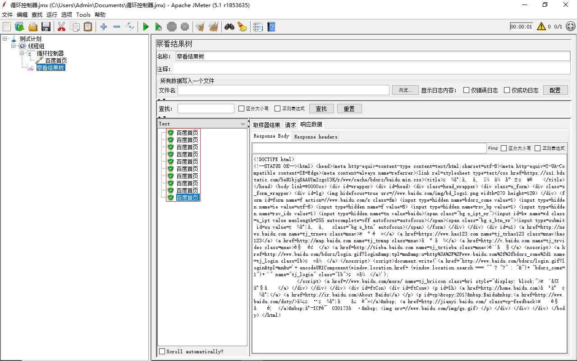Switch to the 请求 tab
This screenshot has width=577, height=361.
point(290,125)
